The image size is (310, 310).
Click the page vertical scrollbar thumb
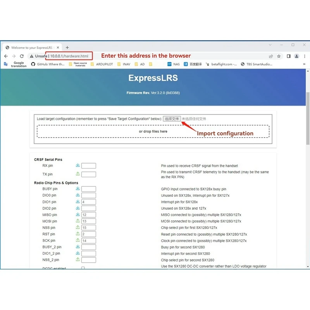(308, 118)
